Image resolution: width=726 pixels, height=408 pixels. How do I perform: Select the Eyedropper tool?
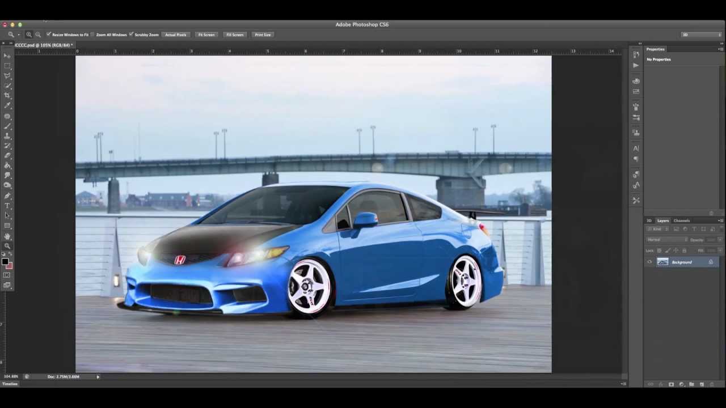click(x=7, y=105)
